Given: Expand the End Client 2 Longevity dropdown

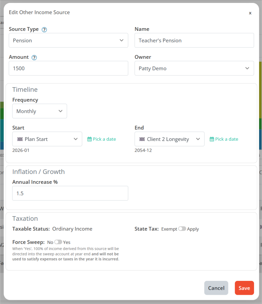Looking at the screenshot, I should click(169, 139).
